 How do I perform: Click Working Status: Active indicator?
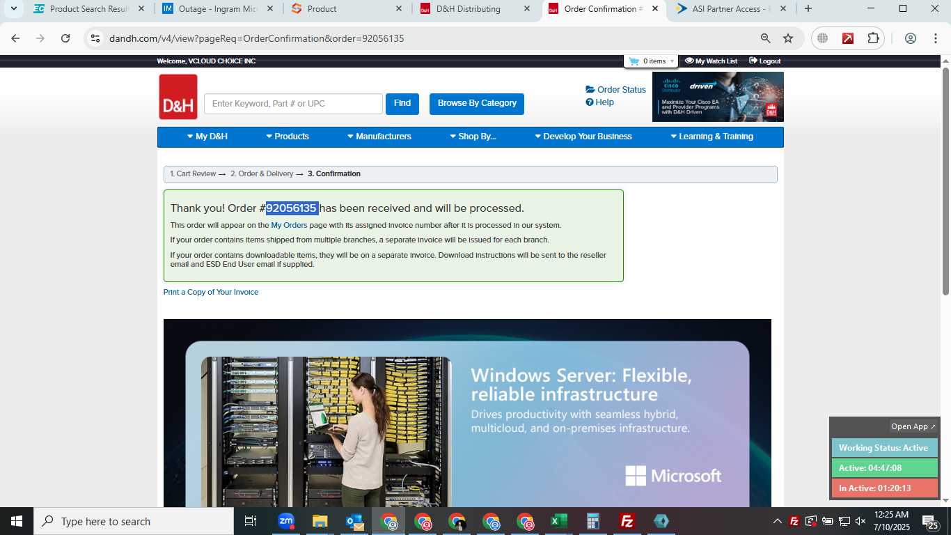[x=885, y=448]
